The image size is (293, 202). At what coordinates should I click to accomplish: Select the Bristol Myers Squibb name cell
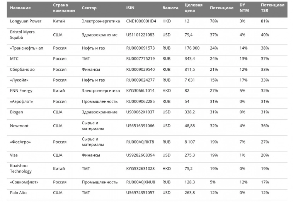[x=22, y=35]
